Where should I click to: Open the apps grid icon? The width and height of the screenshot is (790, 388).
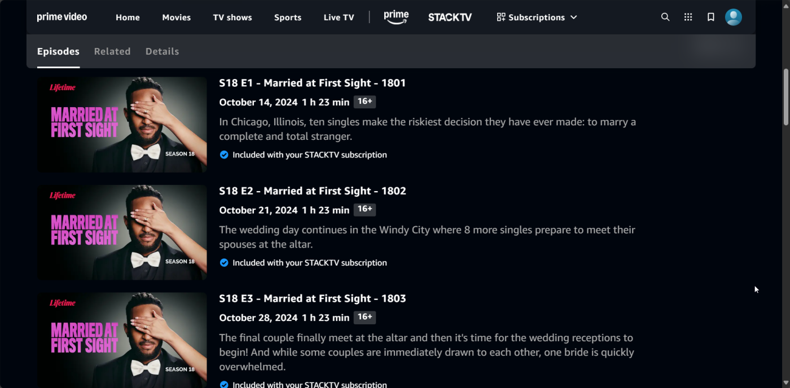click(688, 17)
